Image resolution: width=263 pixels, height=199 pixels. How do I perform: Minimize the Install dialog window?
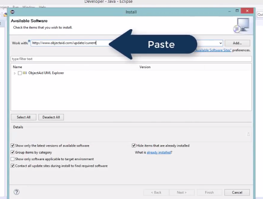pyautogui.click(x=229, y=11)
